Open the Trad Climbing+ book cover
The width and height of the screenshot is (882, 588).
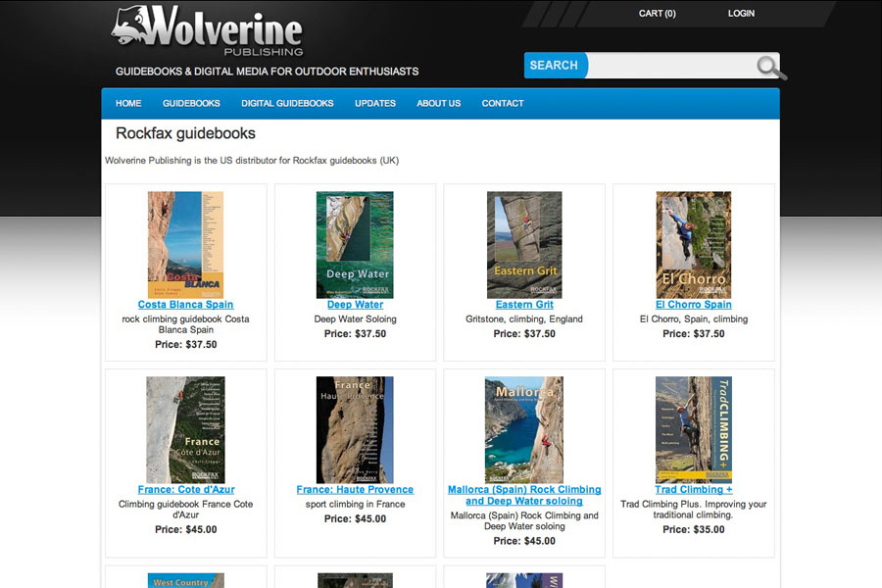click(x=694, y=430)
